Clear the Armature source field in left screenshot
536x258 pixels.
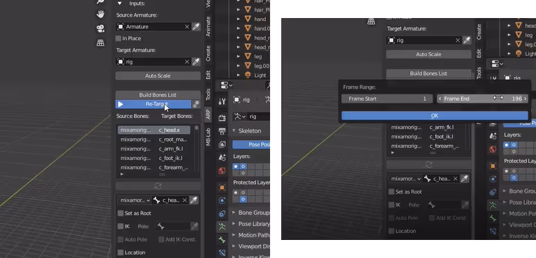pos(187,26)
